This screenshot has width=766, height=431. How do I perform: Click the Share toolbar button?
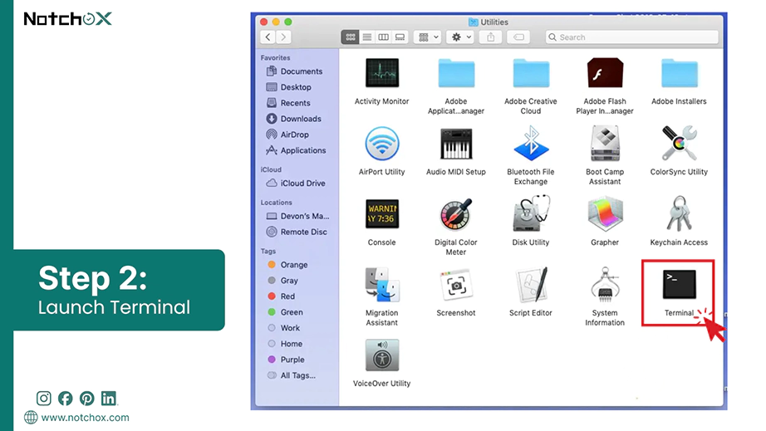(x=491, y=37)
